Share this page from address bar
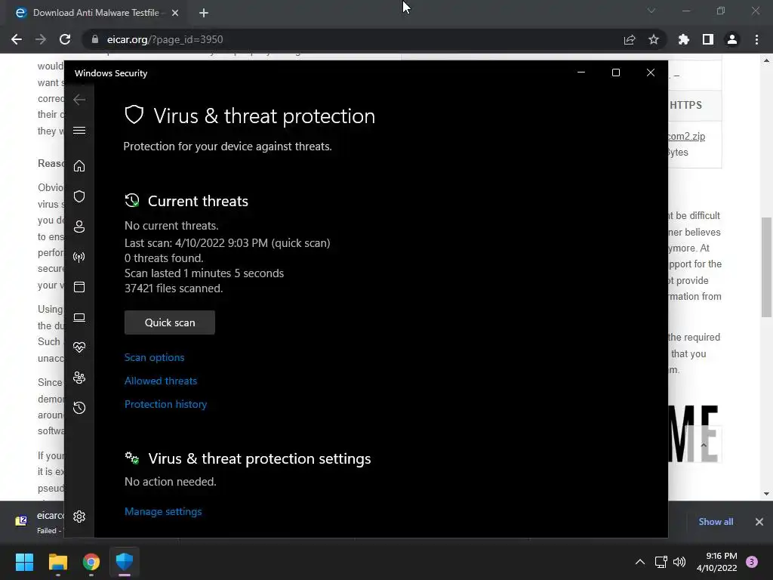Screen dimensions: 773x580 point(630,39)
